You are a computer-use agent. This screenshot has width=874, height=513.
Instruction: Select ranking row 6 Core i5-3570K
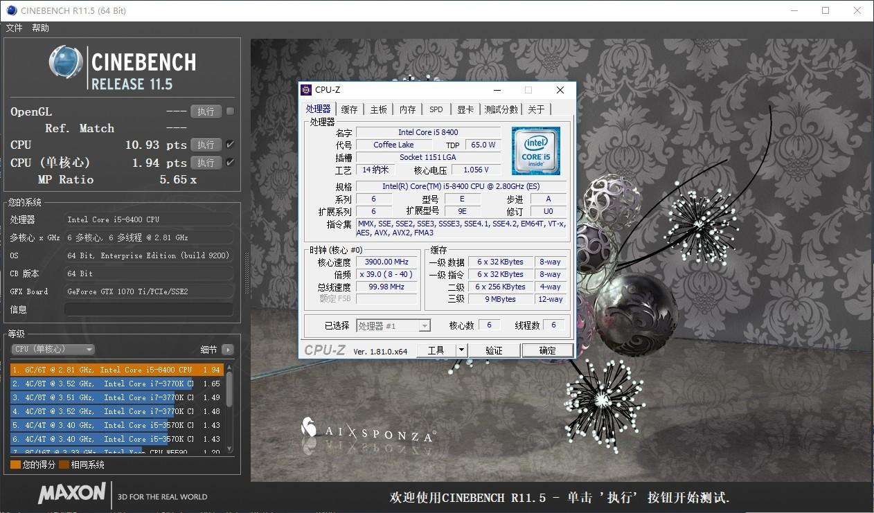(x=116, y=439)
